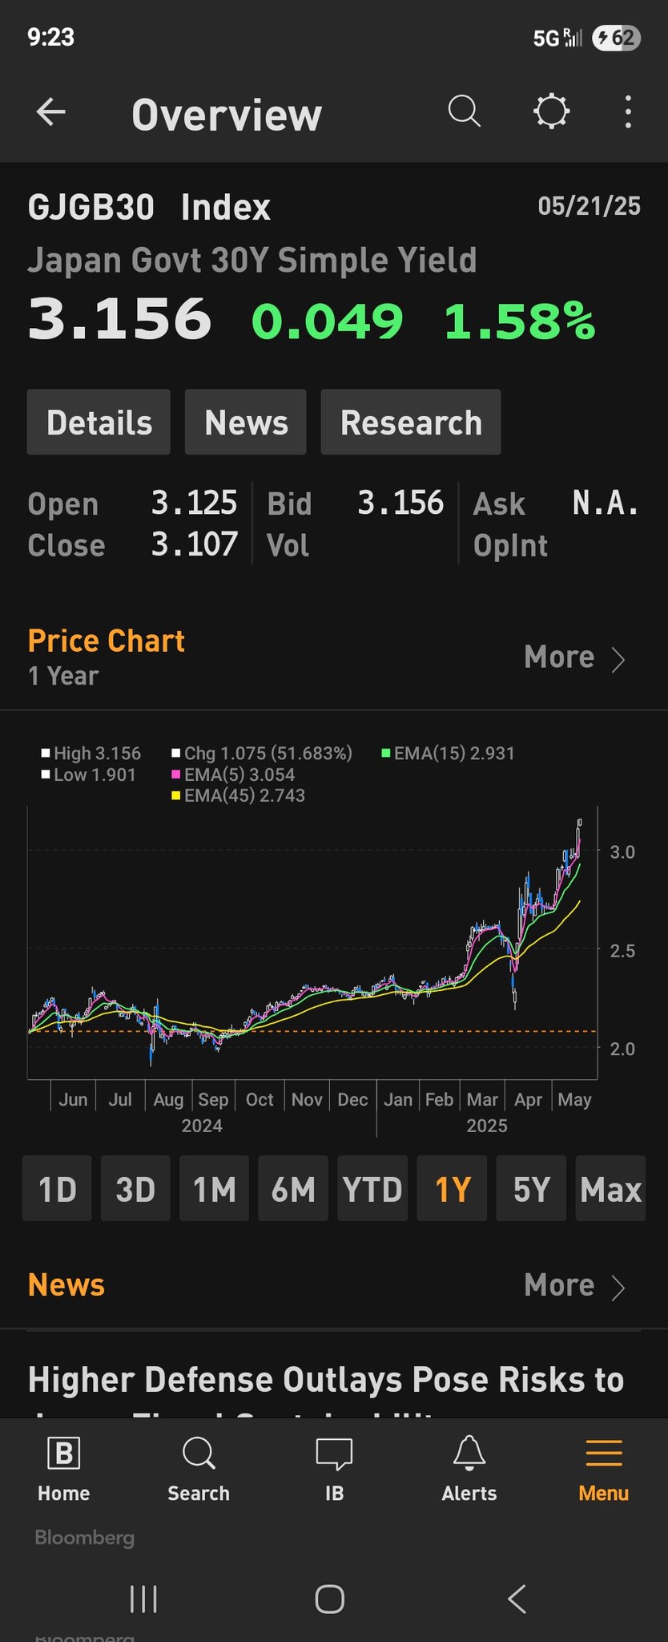Image resolution: width=668 pixels, height=1642 pixels.
Task: Open Higher Defense Outlays news headline
Action: pos(326,1381)
